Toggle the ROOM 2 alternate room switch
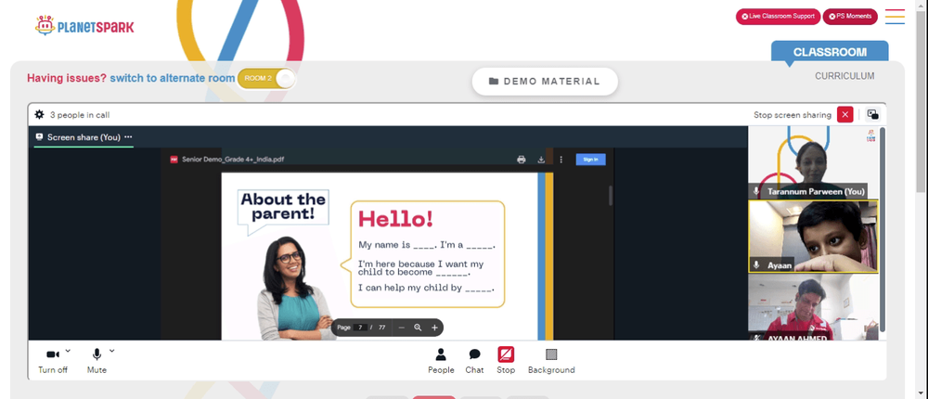This screenshot has width=928, height=399. click(x=266, y=79)
